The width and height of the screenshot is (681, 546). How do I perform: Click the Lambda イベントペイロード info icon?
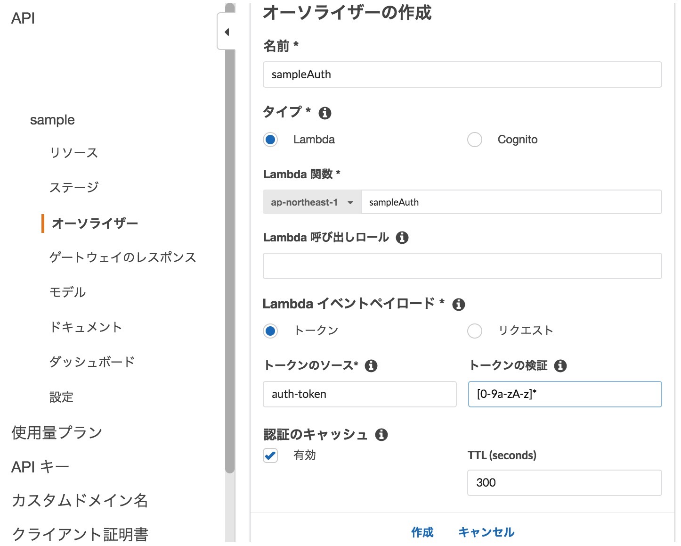[x=459, y=305]
